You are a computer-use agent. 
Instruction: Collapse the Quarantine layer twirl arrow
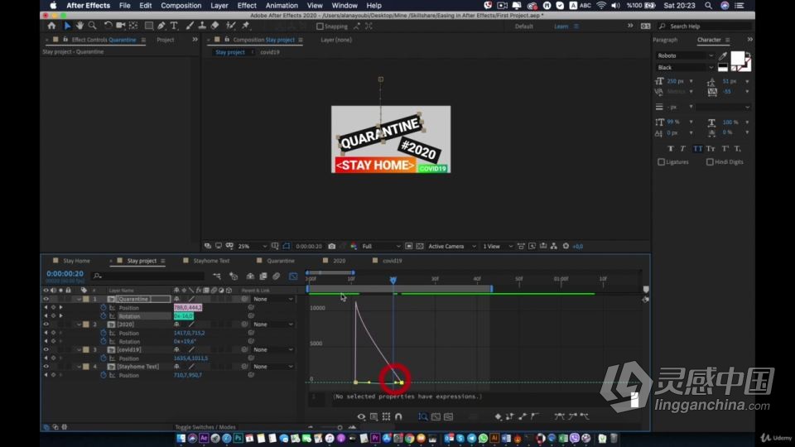[79, 299]
